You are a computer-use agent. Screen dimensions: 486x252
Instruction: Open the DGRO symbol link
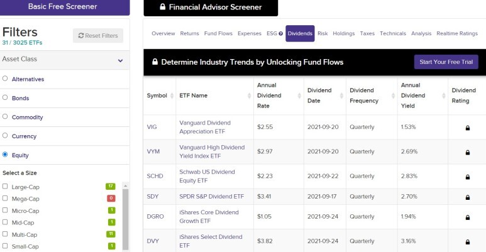coord(155,217)
